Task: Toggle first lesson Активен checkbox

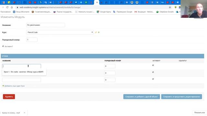Action: click(x=153, y=65)
